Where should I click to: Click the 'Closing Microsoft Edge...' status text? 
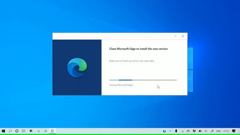tap(121, 85)
